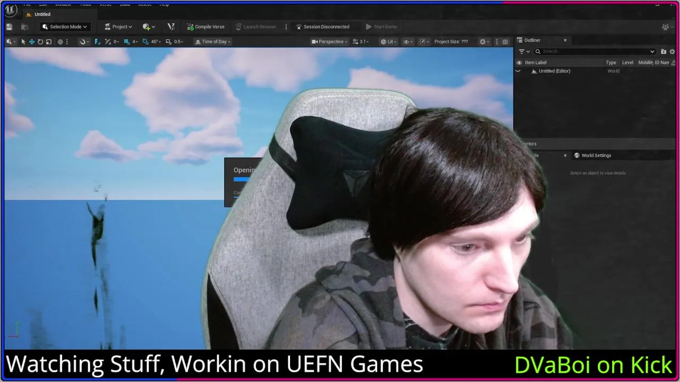This screenshot has height=382, width=680.
Task: Open the viewport settings gear dropdown
Action: tap(484, 41)
